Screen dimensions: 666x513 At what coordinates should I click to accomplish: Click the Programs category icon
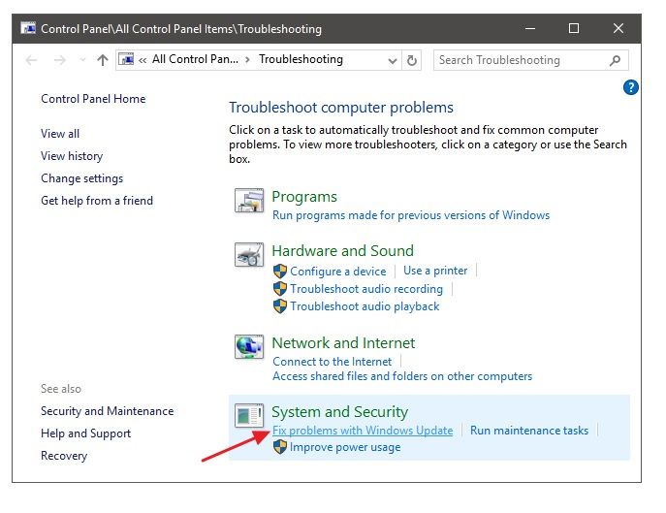[x=249, y=201]
